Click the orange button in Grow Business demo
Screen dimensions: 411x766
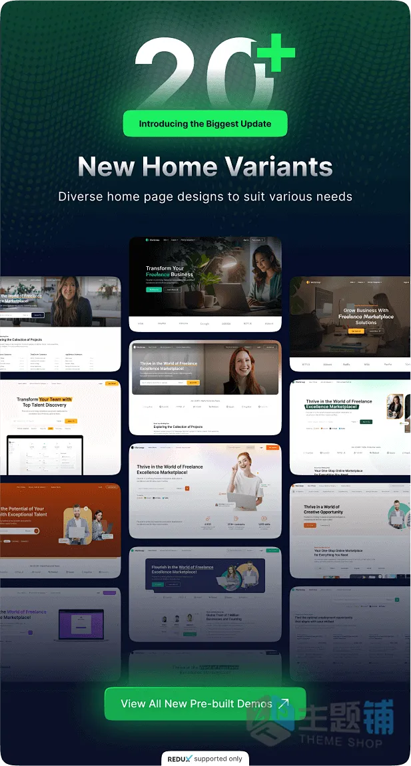[356, 331]
